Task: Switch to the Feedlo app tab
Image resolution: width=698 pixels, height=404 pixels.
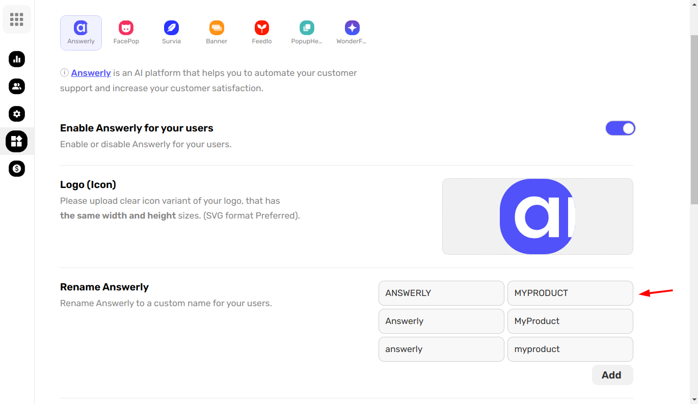Action: (x=262, y=33)
